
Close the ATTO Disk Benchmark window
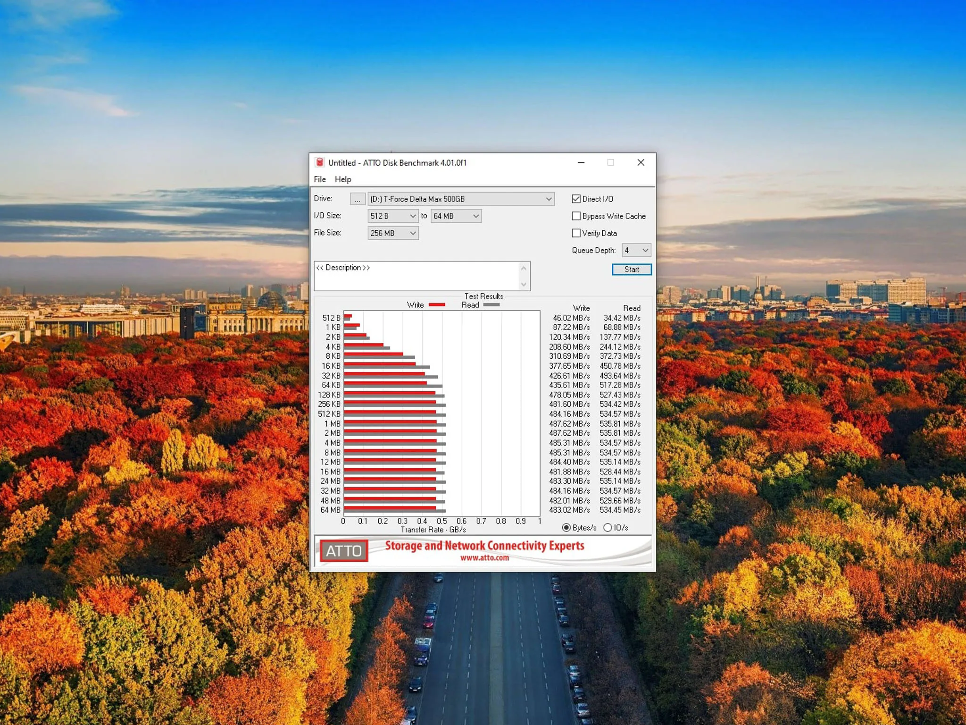pyautogui.click(x=641, y=162)
